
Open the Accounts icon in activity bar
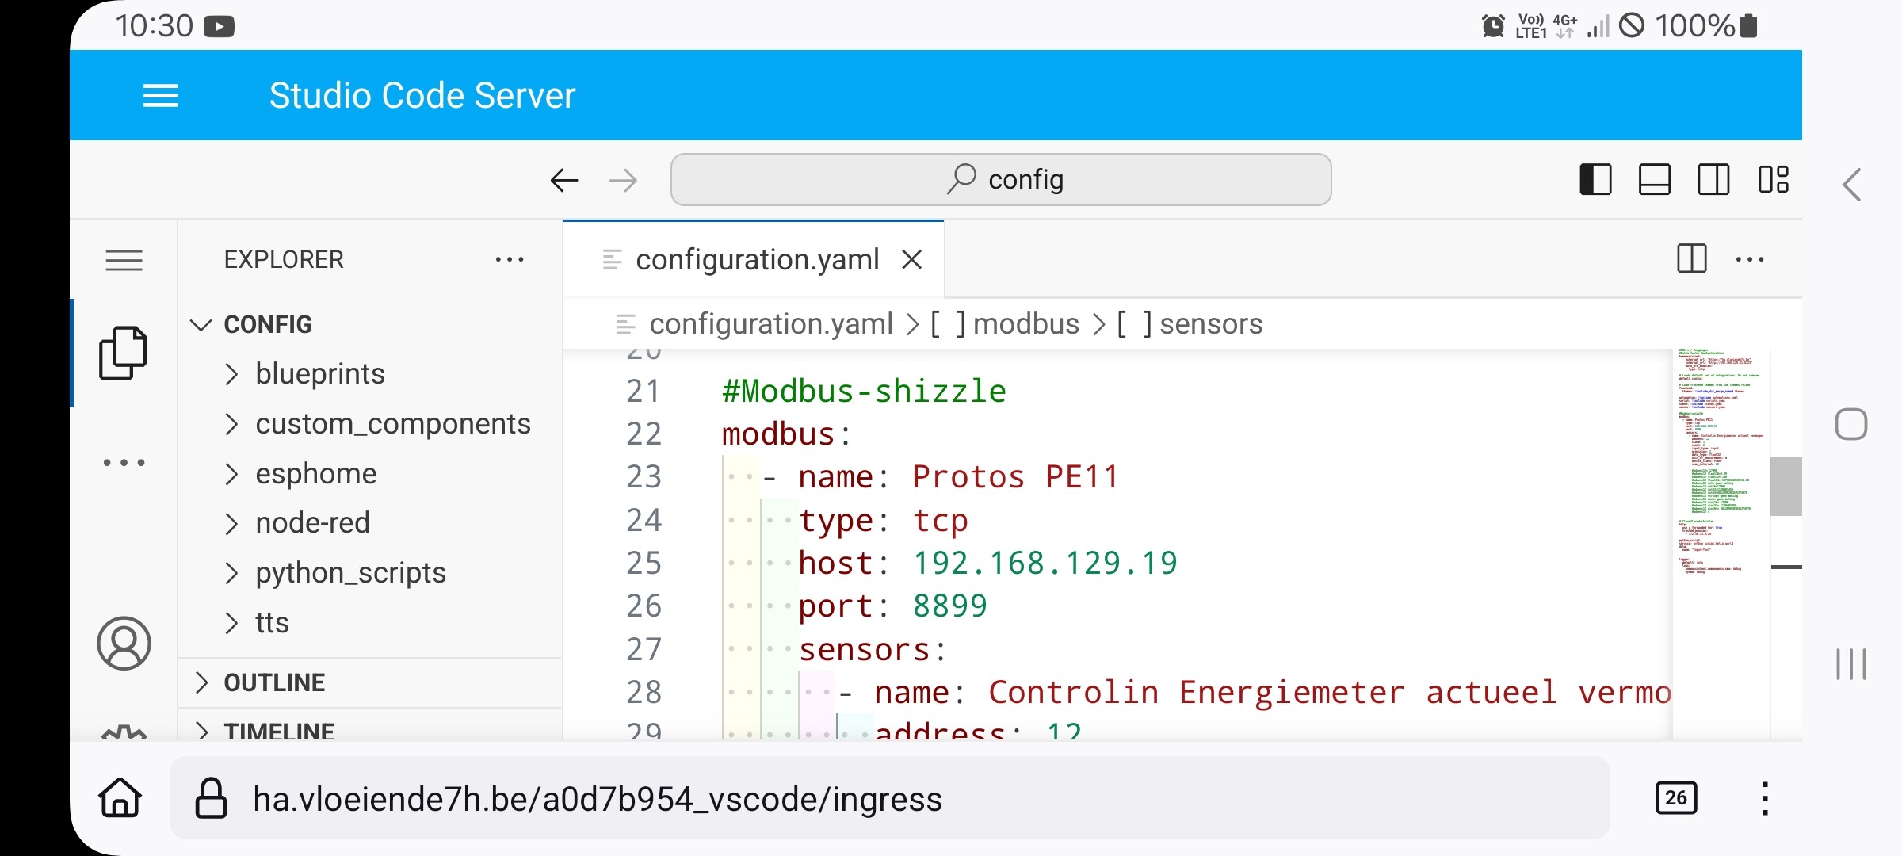[124, 643]
